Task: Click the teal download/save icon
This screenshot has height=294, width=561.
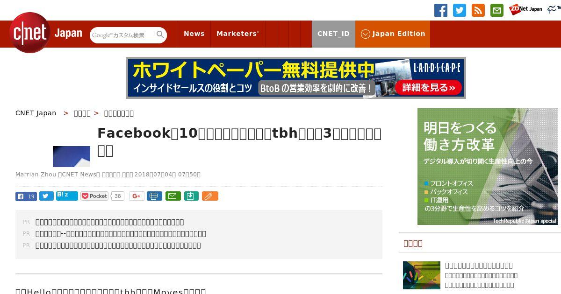Action: [x=191, y=196]
